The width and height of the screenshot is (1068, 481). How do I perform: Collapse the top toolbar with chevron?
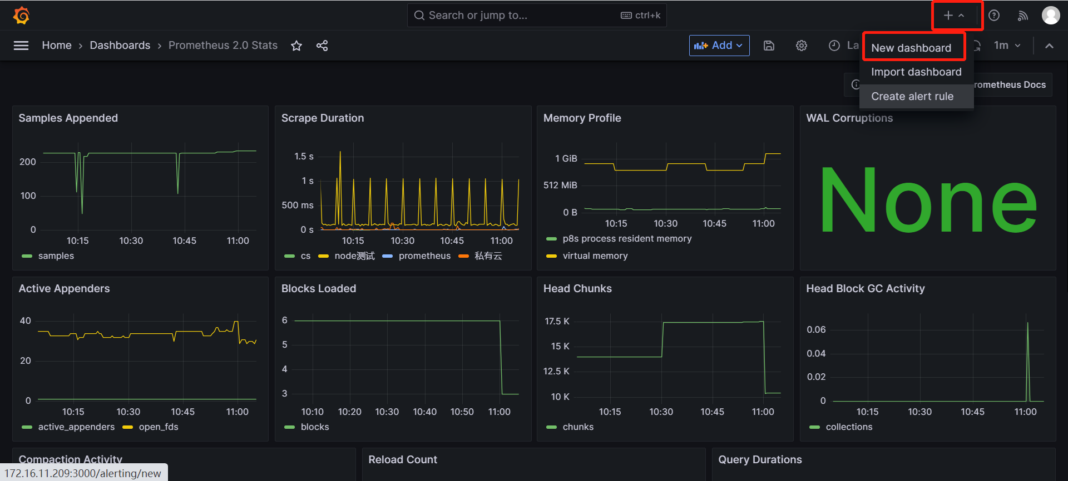pyautogui.click(x=1049, y=46)
